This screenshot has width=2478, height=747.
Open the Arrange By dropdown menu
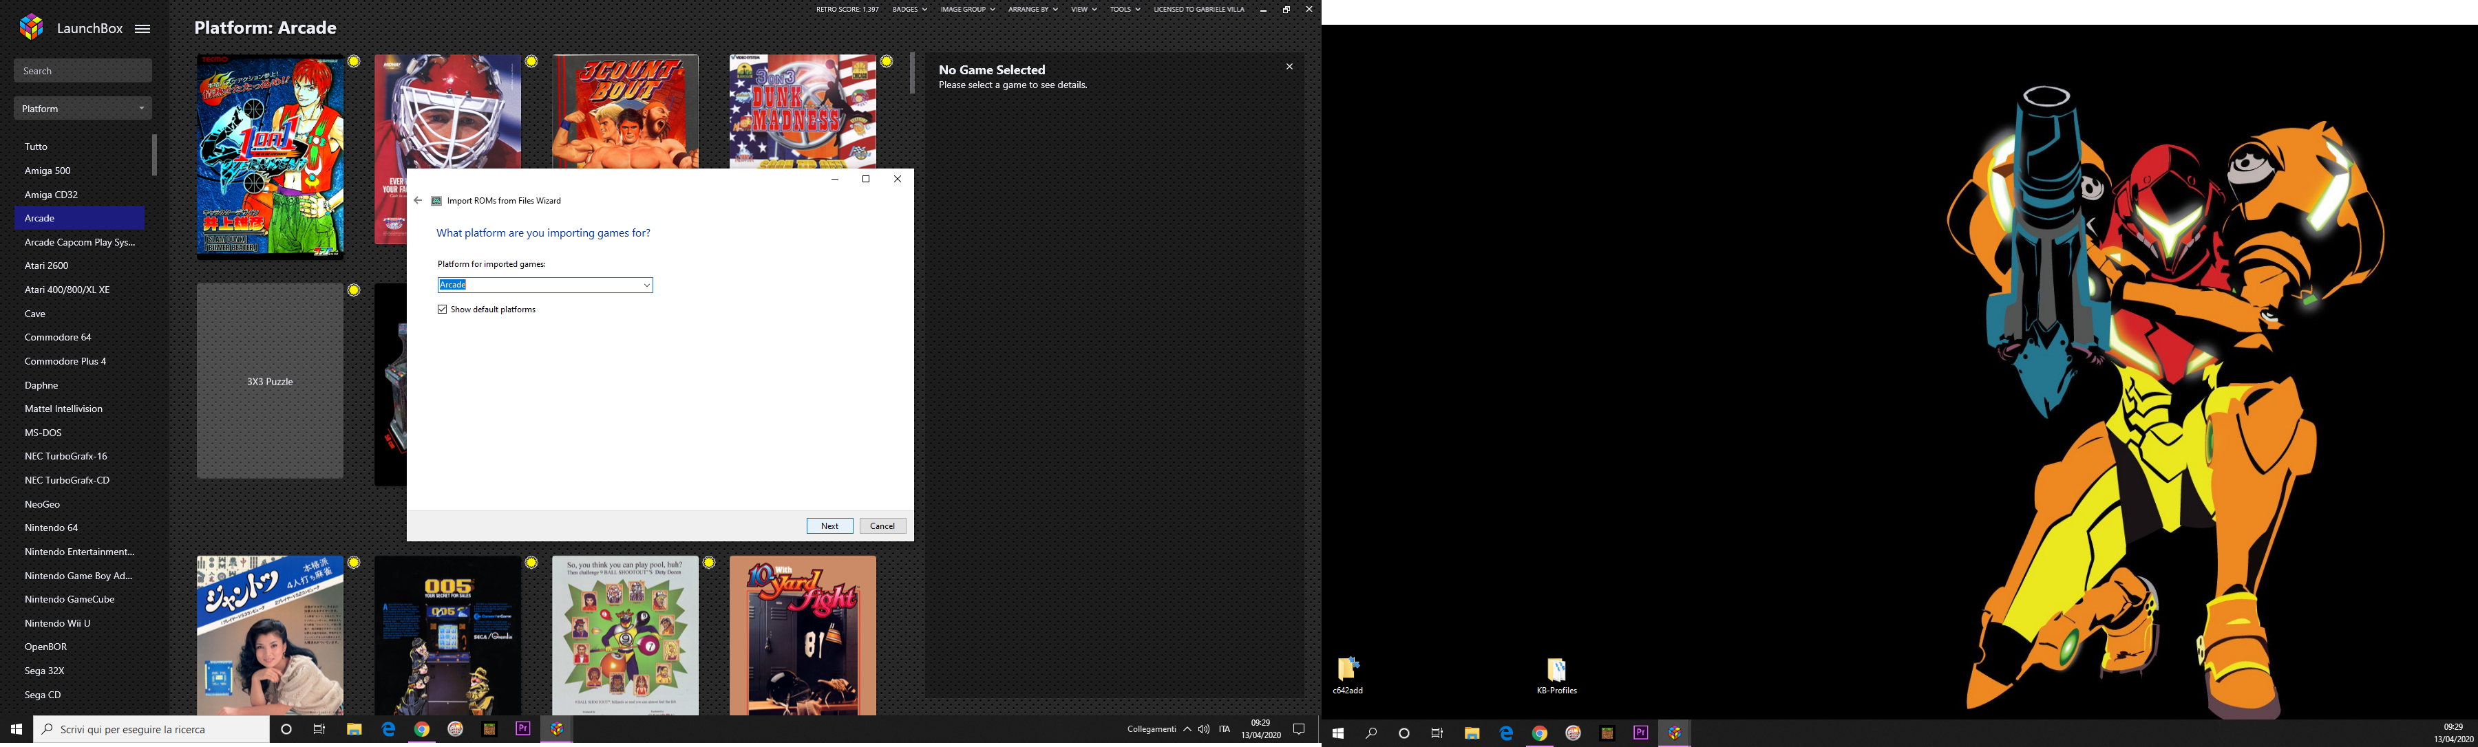1032,10
